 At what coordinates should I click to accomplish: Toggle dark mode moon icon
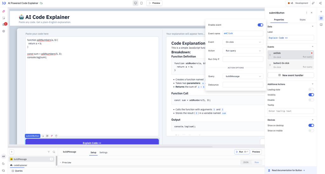coord(3,164)
